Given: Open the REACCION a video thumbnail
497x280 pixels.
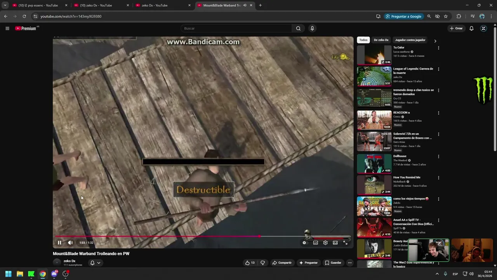Looking at the screenshot, I should [x=374, y=120].
